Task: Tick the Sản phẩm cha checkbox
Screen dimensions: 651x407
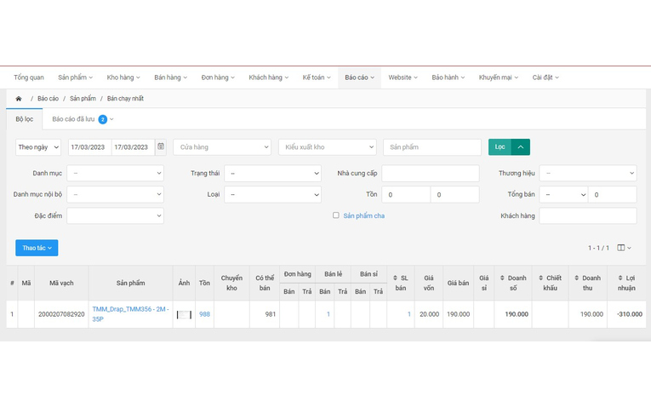Action: click(x=336, y=215)
